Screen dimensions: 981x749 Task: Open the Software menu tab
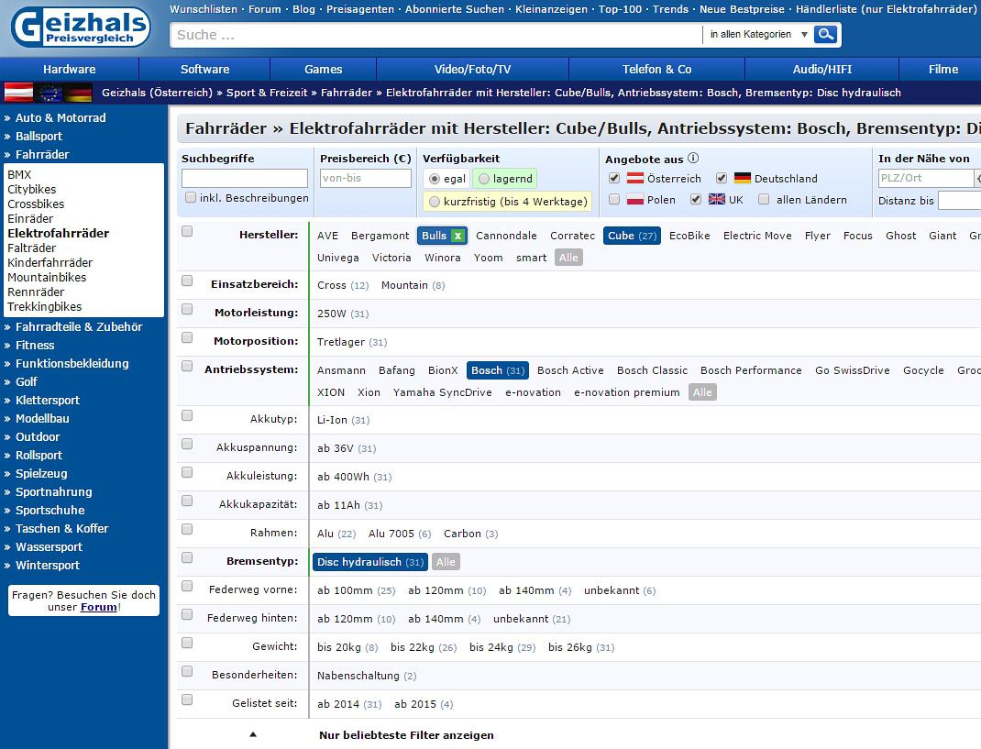tap(204, 69)
